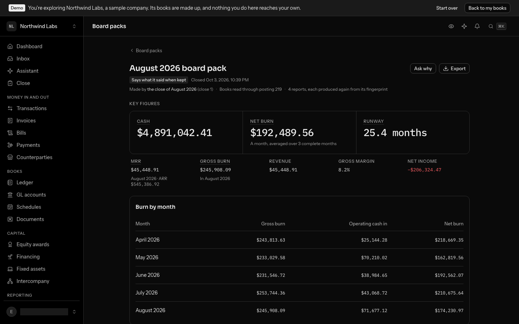Go back via the Board packs breadcrumb
519x324 pixels.
pyautogui.click(x=146, y=50)
